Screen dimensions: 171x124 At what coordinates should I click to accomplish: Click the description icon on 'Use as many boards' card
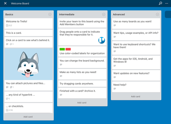tap(115, 25)
